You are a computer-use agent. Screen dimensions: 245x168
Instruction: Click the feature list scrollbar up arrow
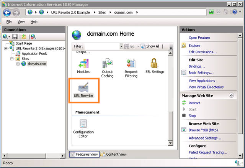coord(170,53)
